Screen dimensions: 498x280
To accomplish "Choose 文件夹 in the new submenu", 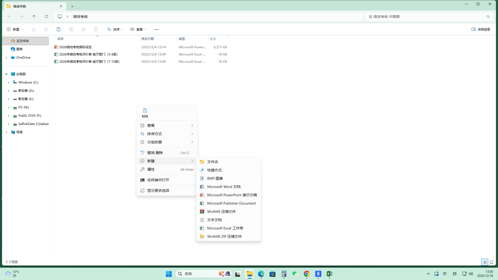I will coord(212,162).
